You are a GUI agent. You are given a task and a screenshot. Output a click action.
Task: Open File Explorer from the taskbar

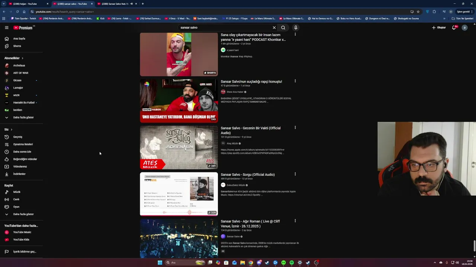pos(242,263)
